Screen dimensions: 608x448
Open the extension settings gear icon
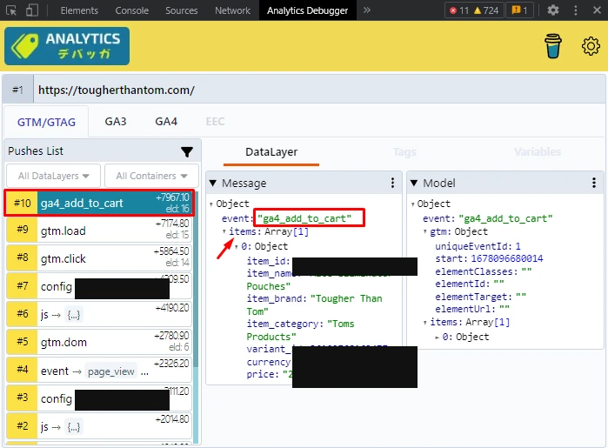(x=591, y=46)
